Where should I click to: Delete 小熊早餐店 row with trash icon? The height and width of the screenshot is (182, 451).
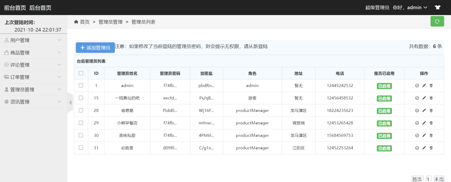point(431,123)
